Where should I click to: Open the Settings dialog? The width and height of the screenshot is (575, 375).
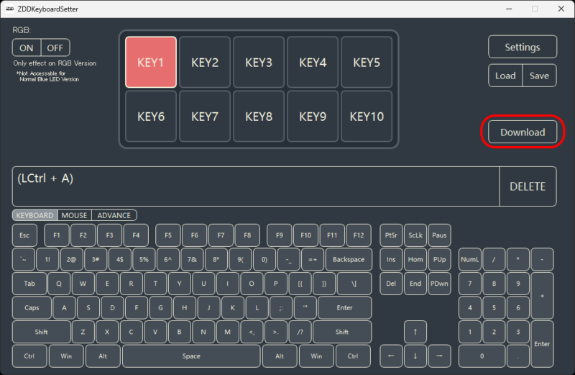(523, 48)
